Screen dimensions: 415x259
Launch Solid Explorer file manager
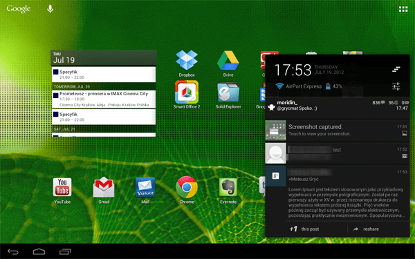click(x=228, y=95)
